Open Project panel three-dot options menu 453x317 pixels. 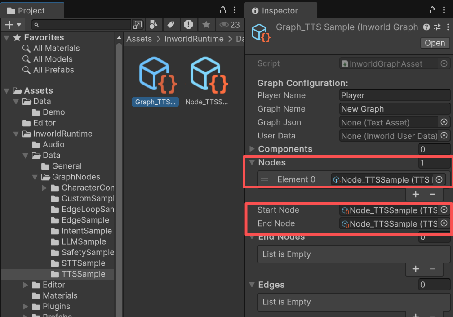pos(235,10)
